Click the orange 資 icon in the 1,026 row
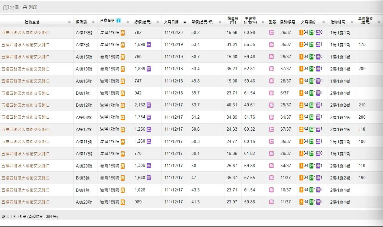 click(123, 190)
